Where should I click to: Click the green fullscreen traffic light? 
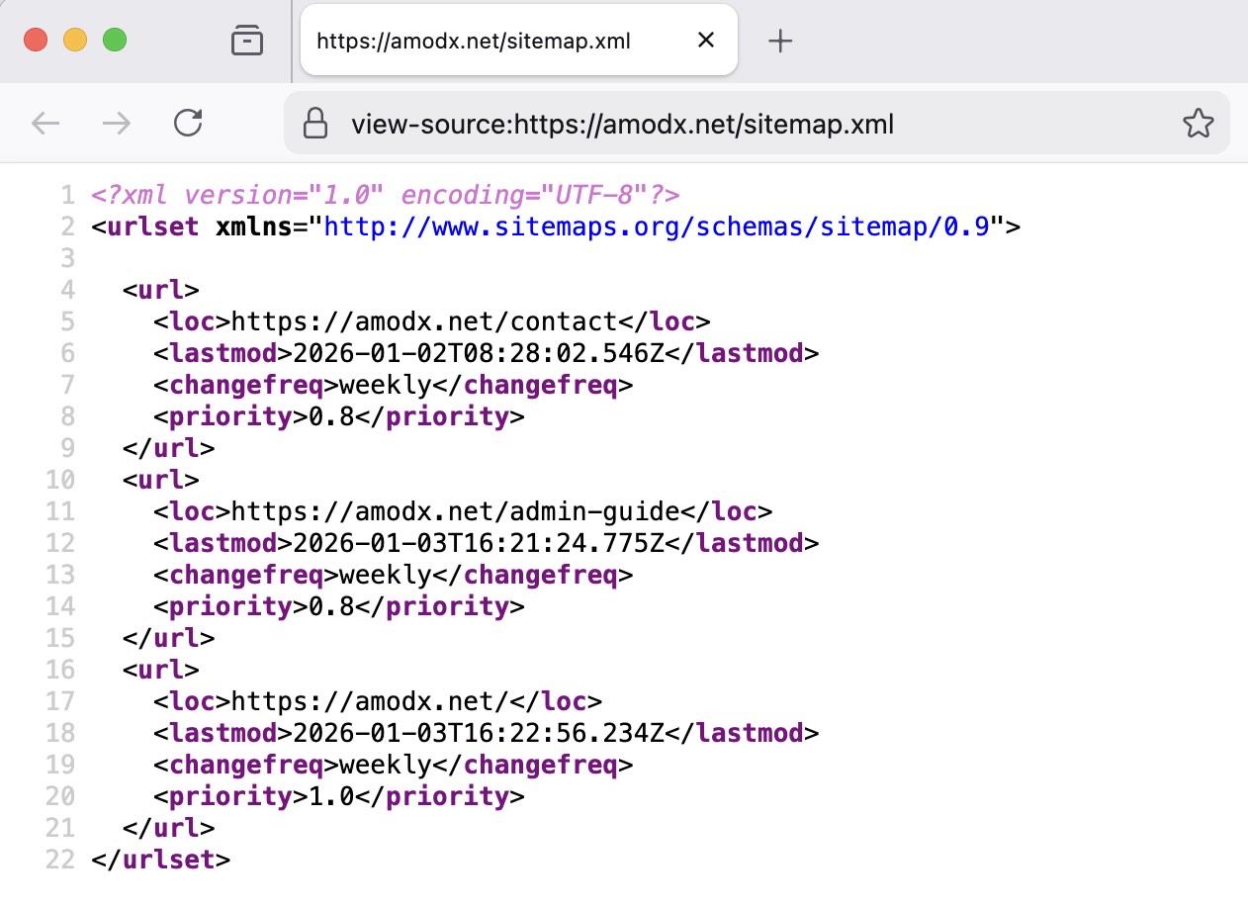click(x=116, y=40)
